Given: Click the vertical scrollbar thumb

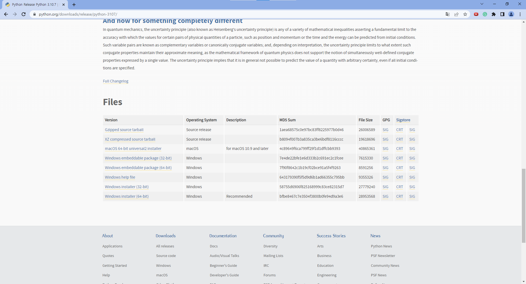Looking at the screenshot, I should (524, 206).
